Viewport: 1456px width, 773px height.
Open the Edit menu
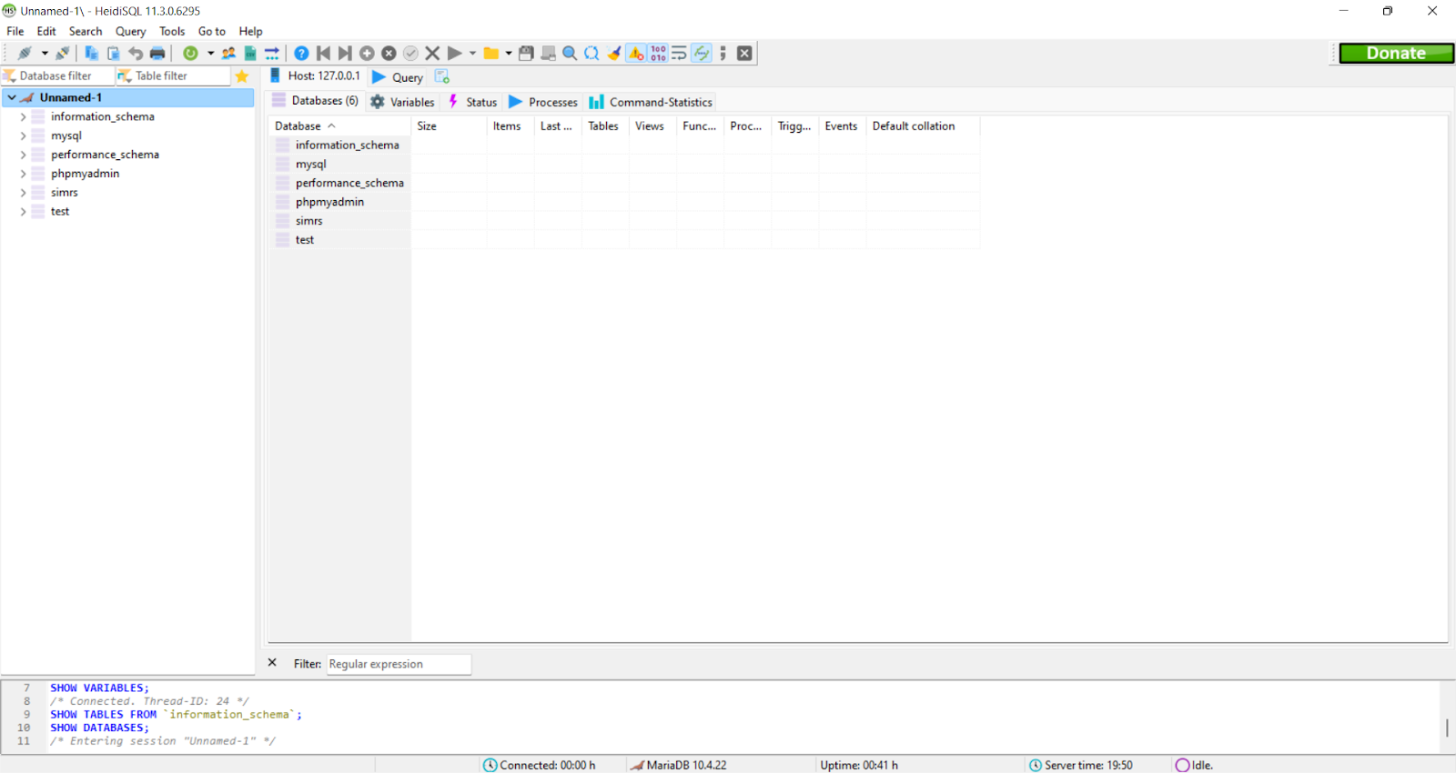pyautogui.click(x=46, y=31)
